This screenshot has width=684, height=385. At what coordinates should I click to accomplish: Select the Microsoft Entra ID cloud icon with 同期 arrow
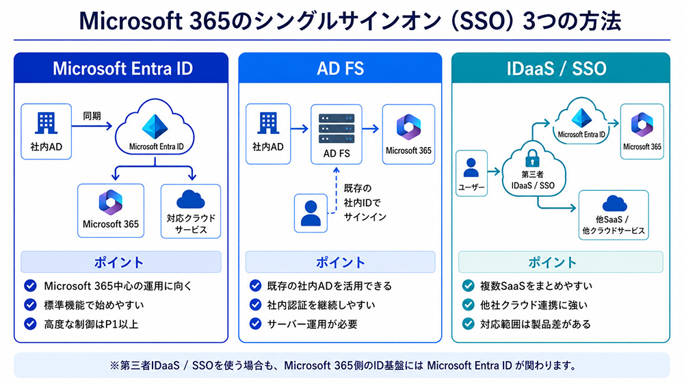tap(155, 127)
